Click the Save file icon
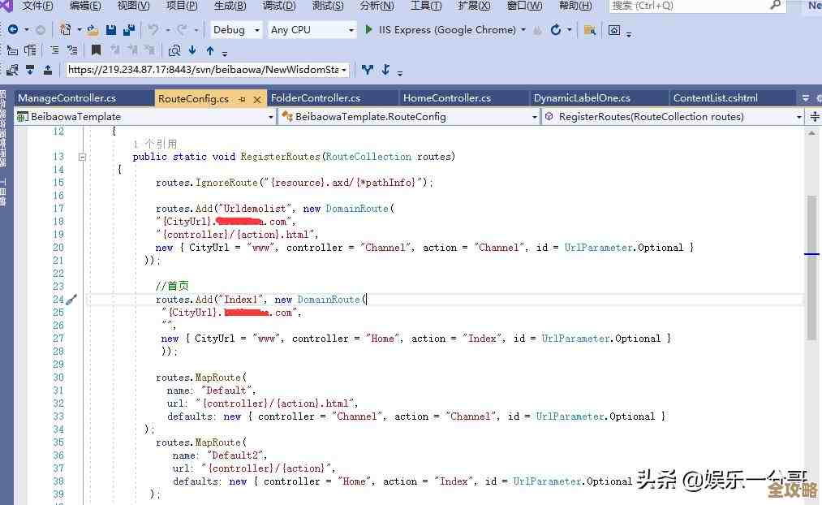 coord(111,30)
